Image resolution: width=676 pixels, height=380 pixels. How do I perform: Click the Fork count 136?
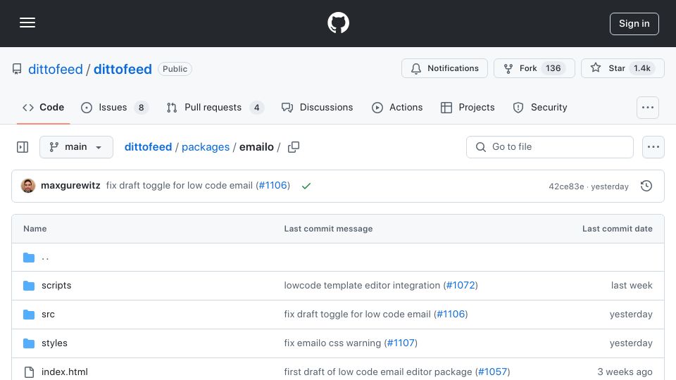click(x=553, y=68)
